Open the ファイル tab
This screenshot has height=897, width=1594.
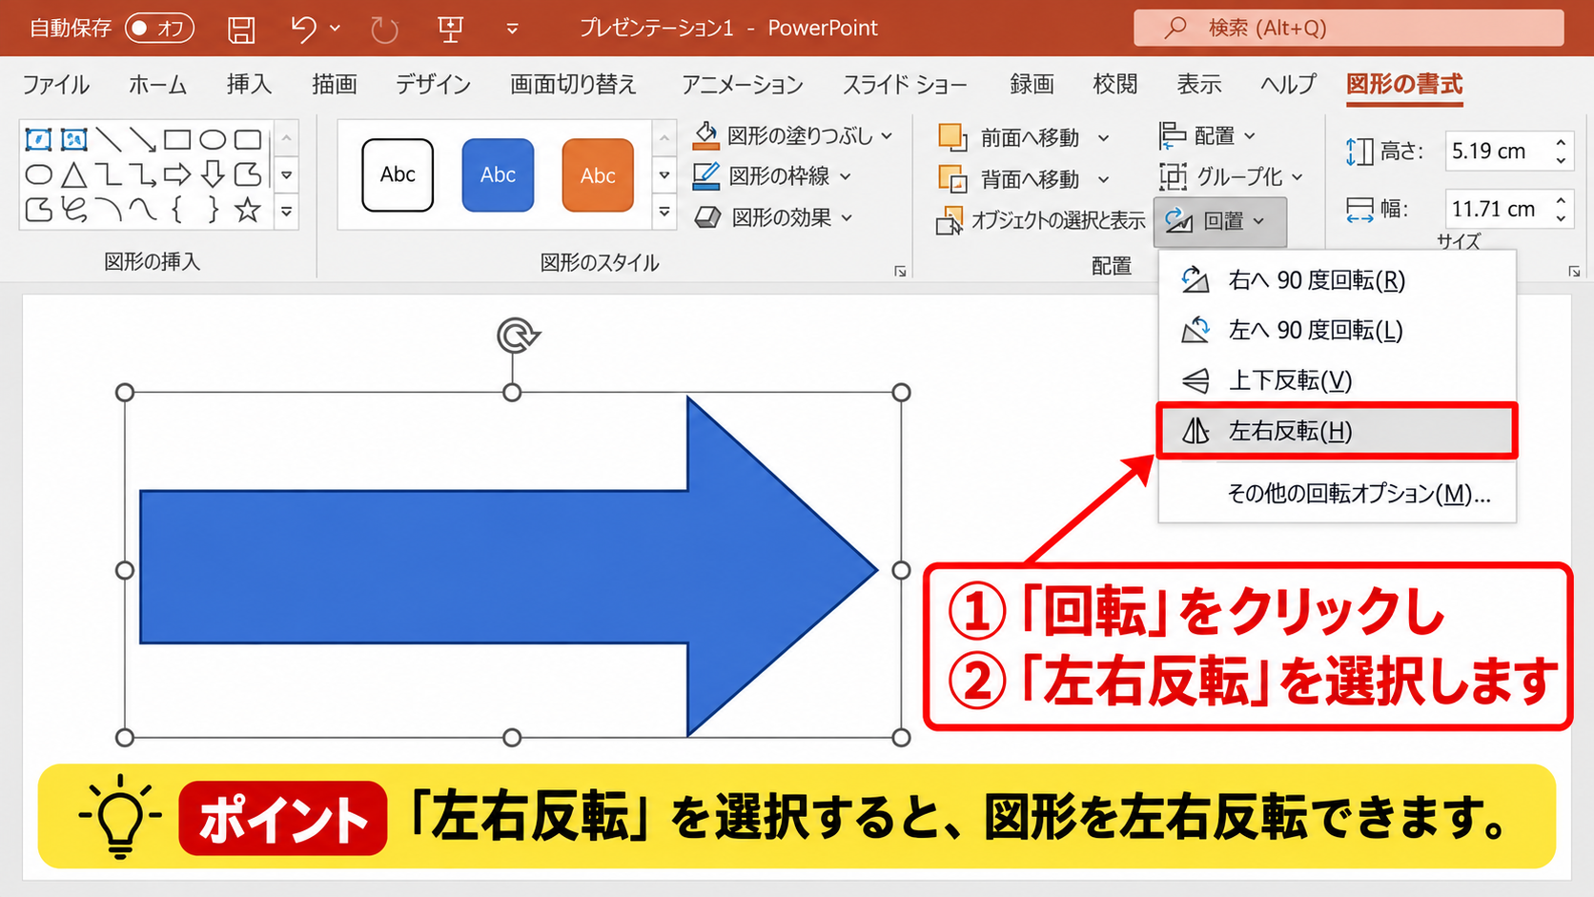[55, 84]
